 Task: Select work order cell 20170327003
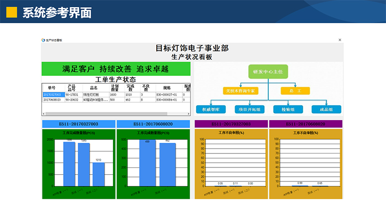53,95
